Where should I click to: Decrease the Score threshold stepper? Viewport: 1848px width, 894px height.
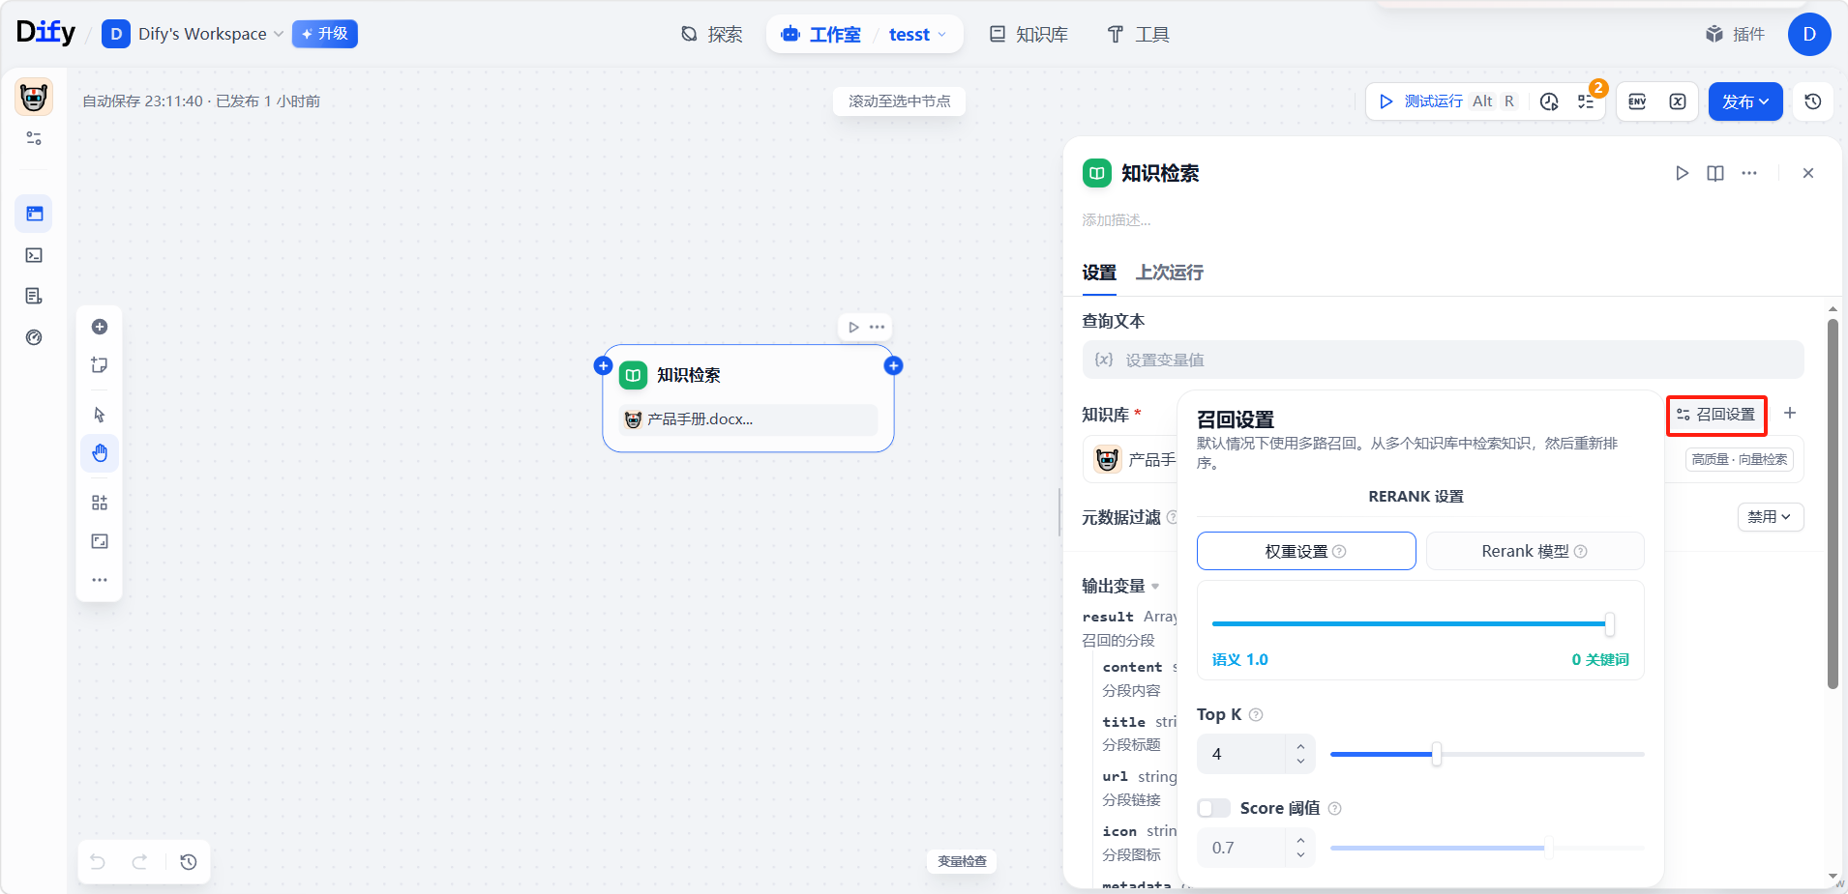coord(1300,855)
